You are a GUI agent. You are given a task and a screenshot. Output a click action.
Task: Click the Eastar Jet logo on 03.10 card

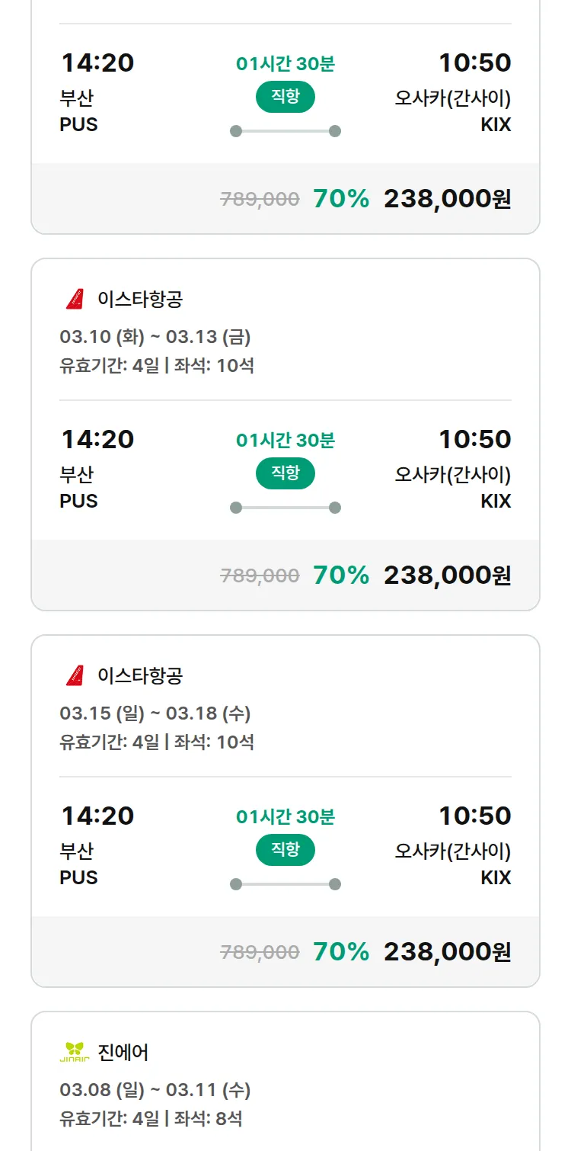(75, 300)
